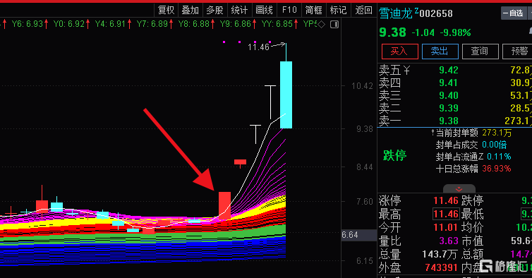
Task: Toggle the panel layout icon above chart
Action: coord(334,25)
